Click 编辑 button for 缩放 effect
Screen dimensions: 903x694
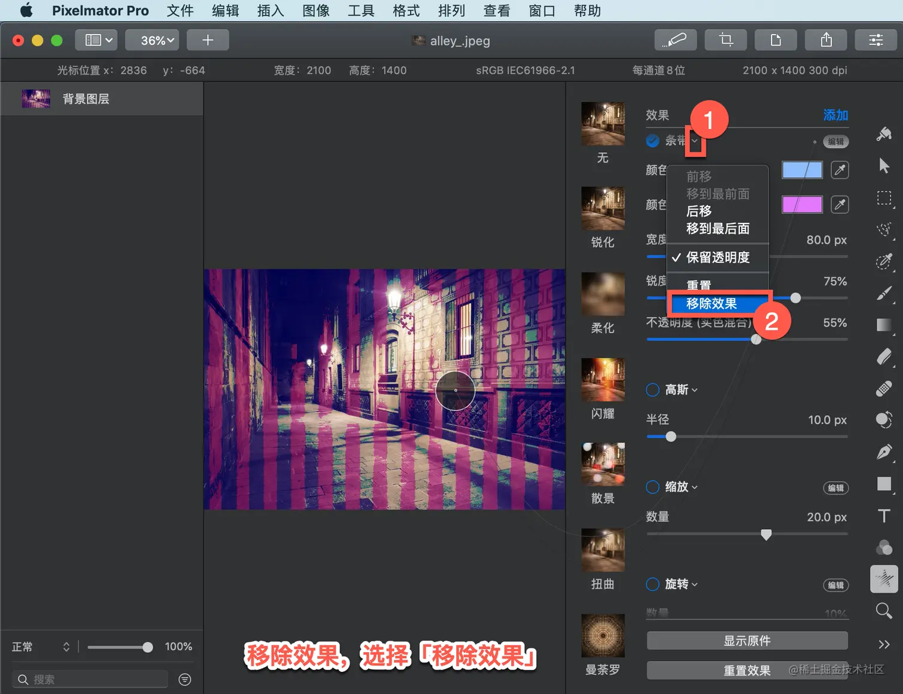click(836, 488)
